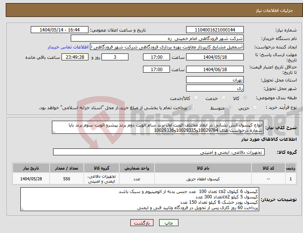Click the جزئیات اطلاعات نیاز header title
This screenshot has width=303, height=233.
(275, 10)
